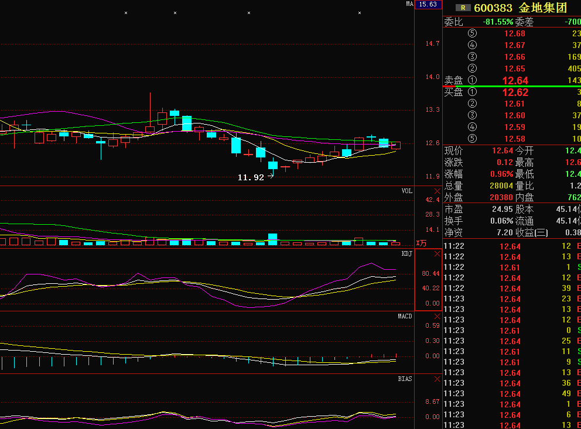The width and height of the screenshot is (581, 429).
Task: Click the MA label at the chart top
Action: point(409,4)
